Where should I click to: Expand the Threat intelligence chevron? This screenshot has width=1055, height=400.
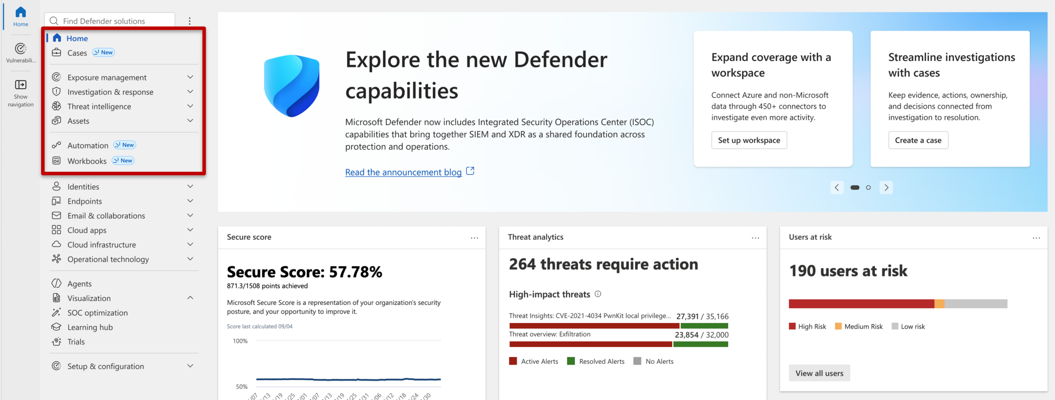(190, 106)
